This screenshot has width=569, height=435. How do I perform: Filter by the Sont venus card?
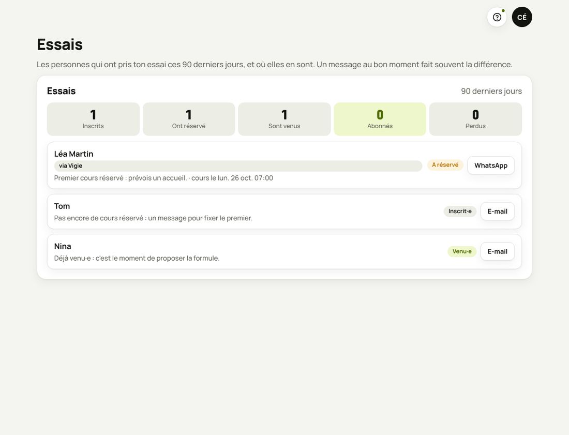[284, 119]
